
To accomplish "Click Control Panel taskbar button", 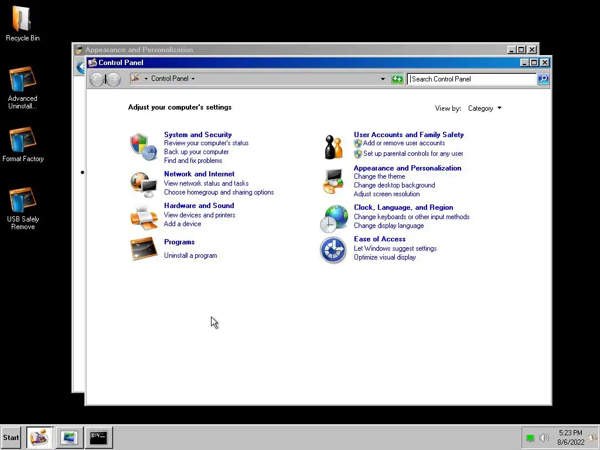I will point(40,437).
